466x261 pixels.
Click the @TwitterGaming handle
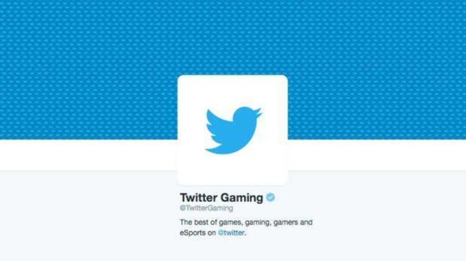click(x=206, y=208)
